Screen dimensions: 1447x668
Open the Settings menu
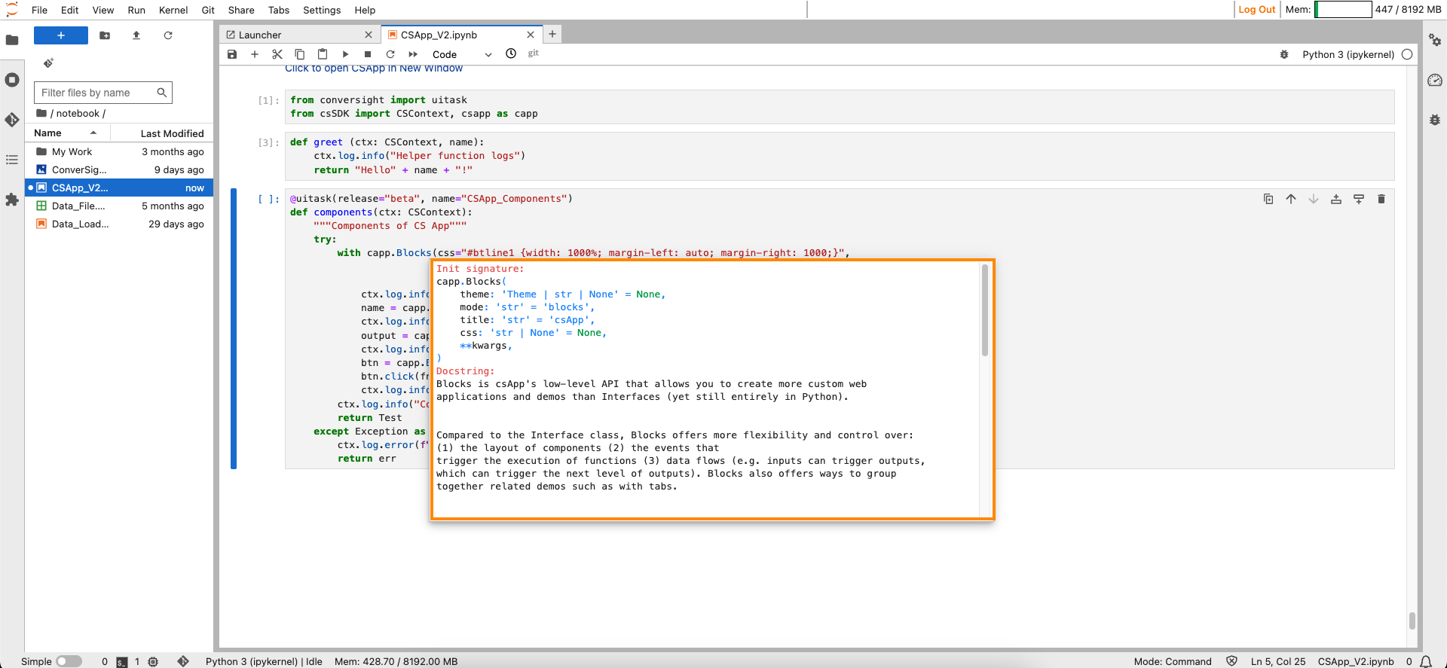(x=322, y=10)
